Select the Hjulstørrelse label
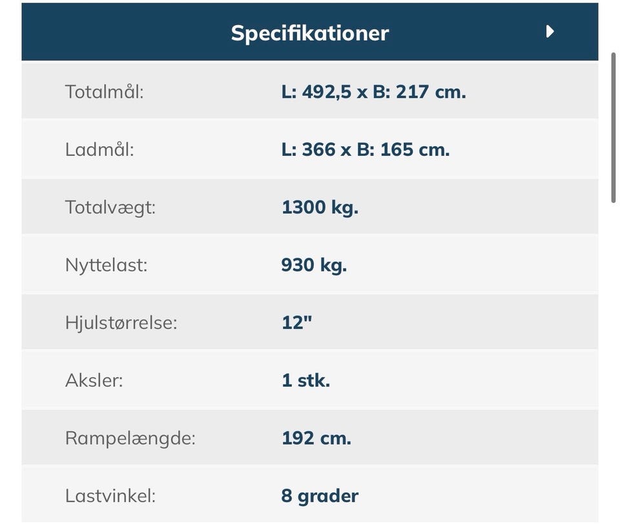This screenshot has width=620, height=530. pyautogui.click(x=121, y=323)
